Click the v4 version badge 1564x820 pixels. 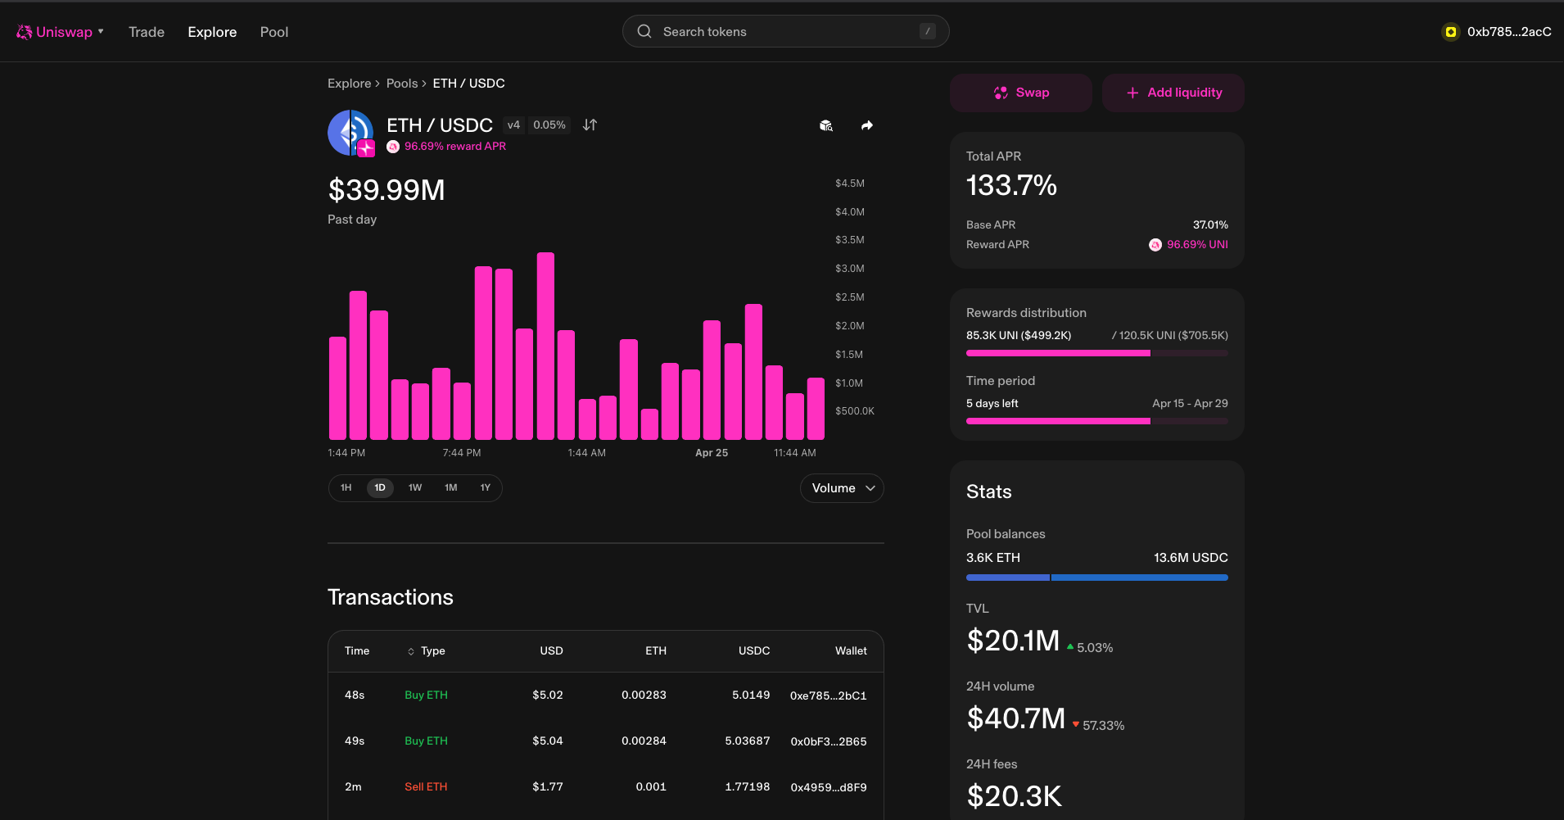click(513, 125)
